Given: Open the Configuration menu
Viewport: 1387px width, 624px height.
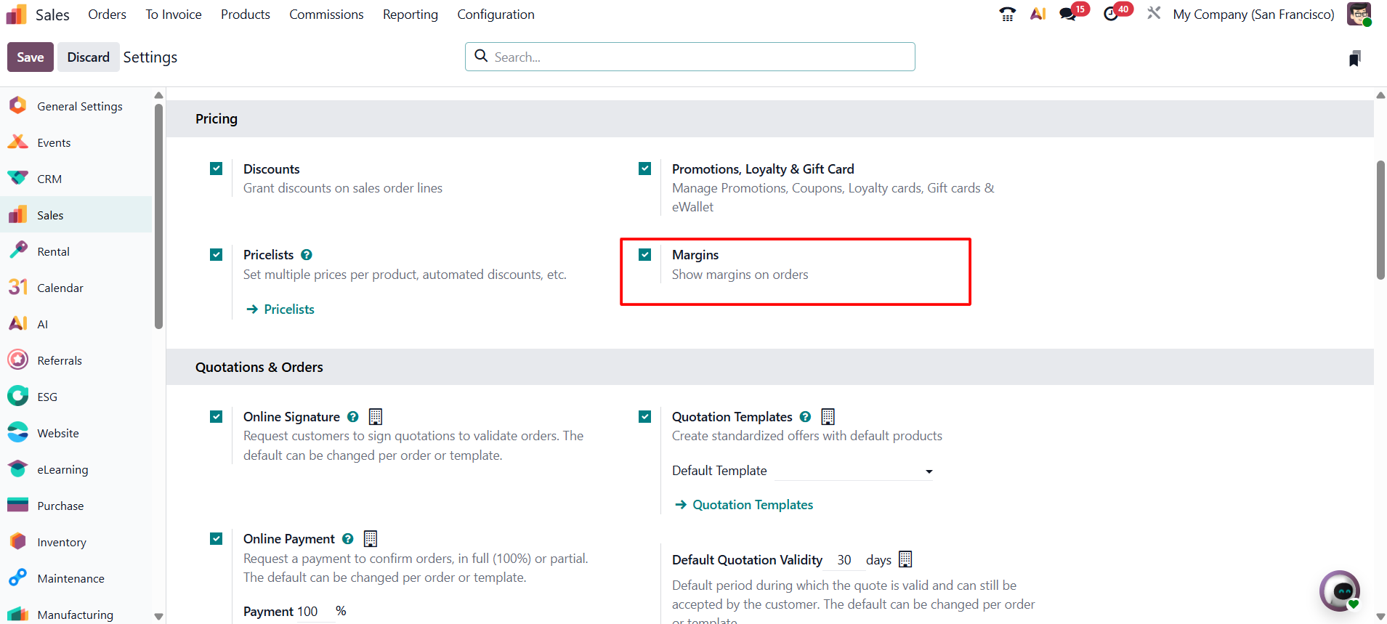Looking at the screenshot, I should (x=496, y=15).
